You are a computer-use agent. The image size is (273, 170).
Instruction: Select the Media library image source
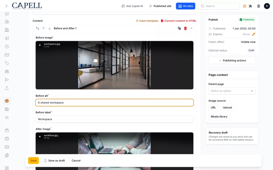pyautogui.click(x=219, y=116)
